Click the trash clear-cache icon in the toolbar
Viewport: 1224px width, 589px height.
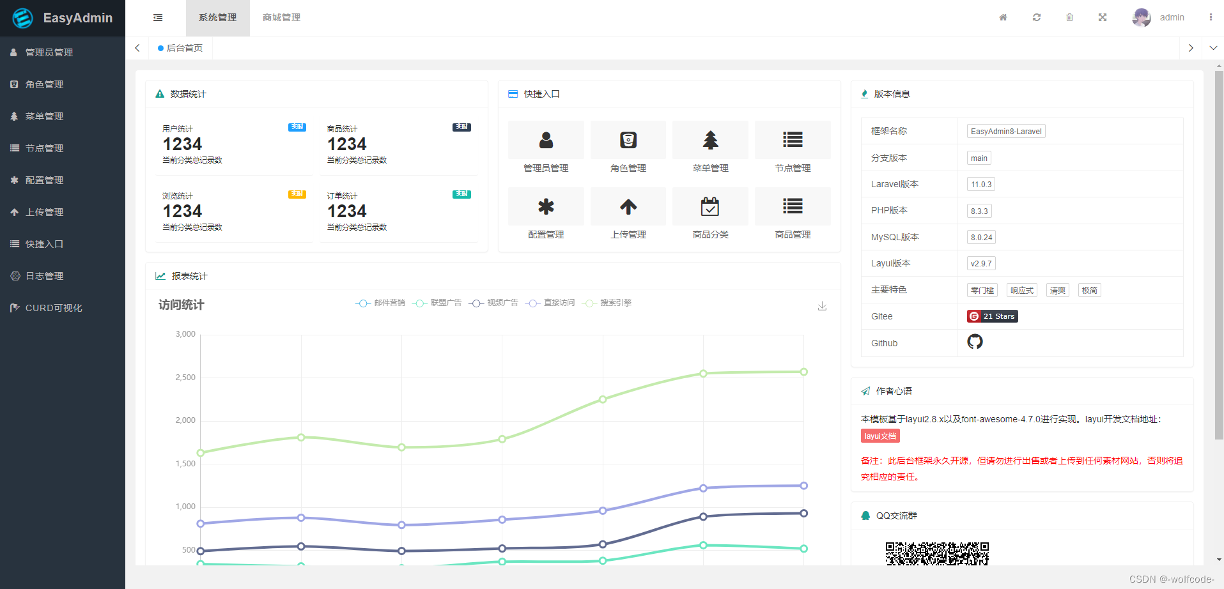coord(1069,17)
